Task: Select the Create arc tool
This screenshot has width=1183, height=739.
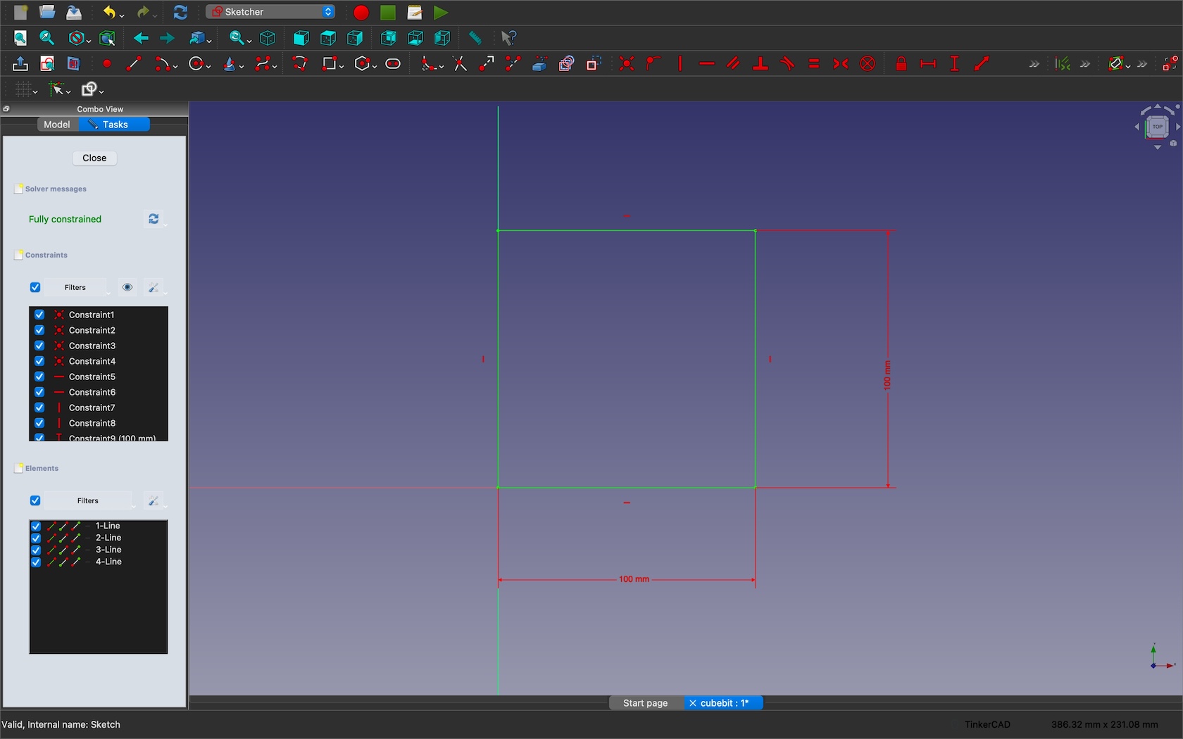Action: tap(162, 64)
